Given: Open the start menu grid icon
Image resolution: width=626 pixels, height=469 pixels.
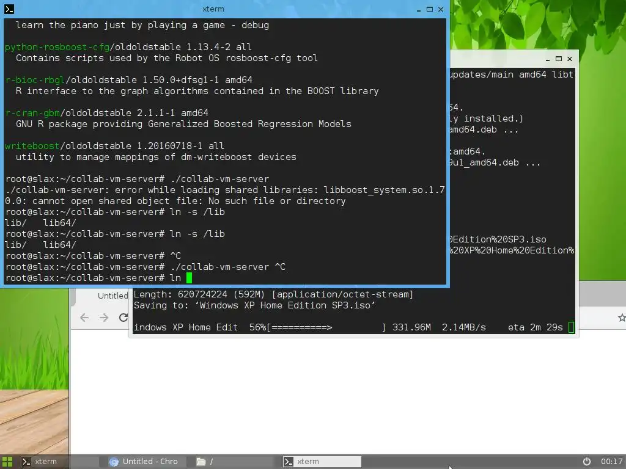Looking at the screenshot, I should pos(7,462).
